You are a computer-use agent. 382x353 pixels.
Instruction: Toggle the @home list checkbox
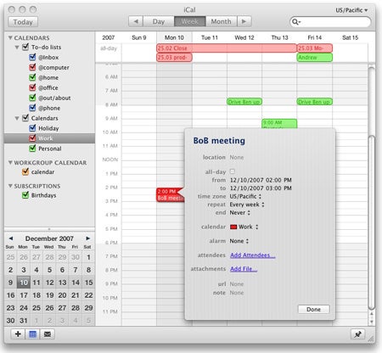pyautogui.click(x=32, y=77)
